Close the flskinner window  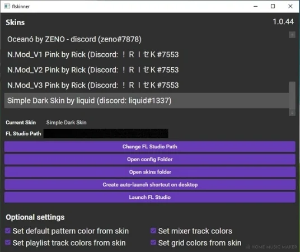(290, 6)
